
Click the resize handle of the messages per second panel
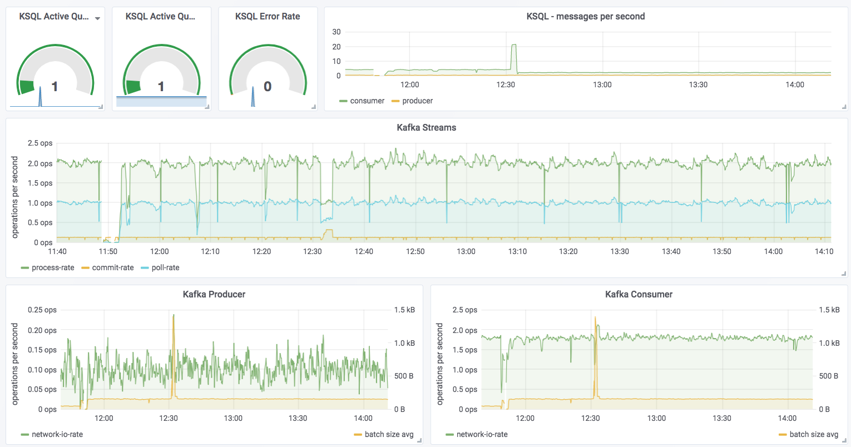pos(844,107)
